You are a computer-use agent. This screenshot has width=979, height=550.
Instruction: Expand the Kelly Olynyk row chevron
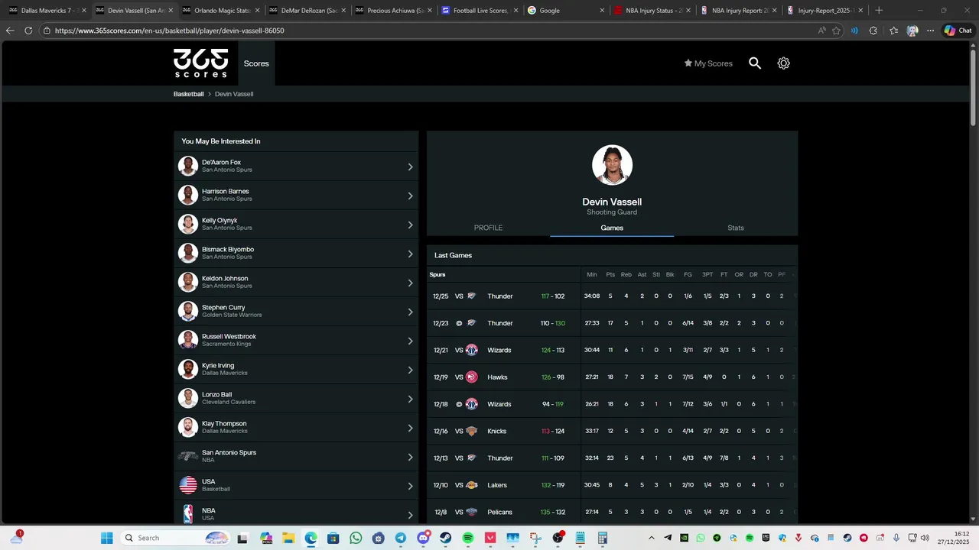click(410, 225)
